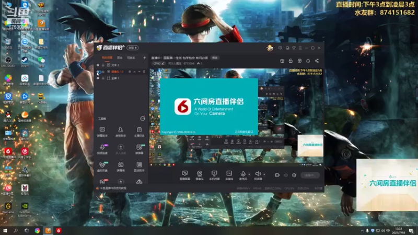The width and height of the screenshot is (418, 235).
Task: Open the 歌词助手 tool
Action: (139, 167)
